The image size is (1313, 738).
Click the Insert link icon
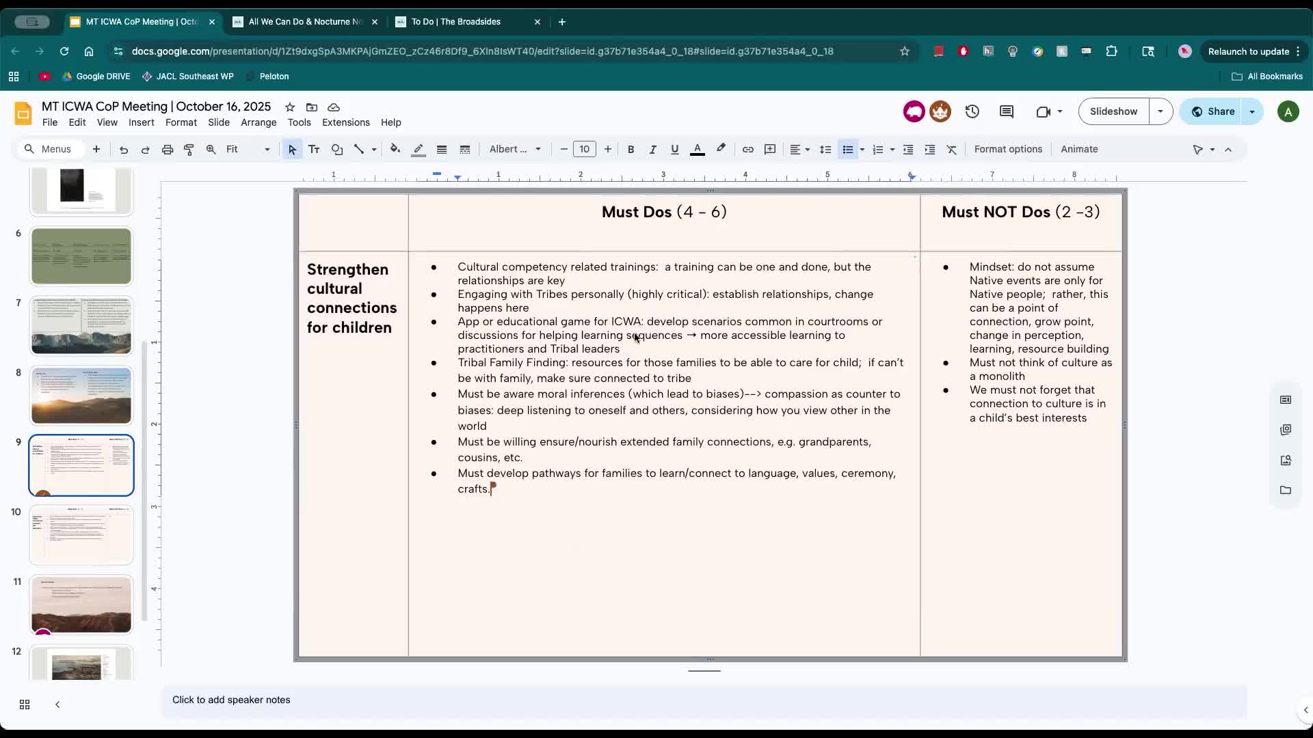point(747,149)
